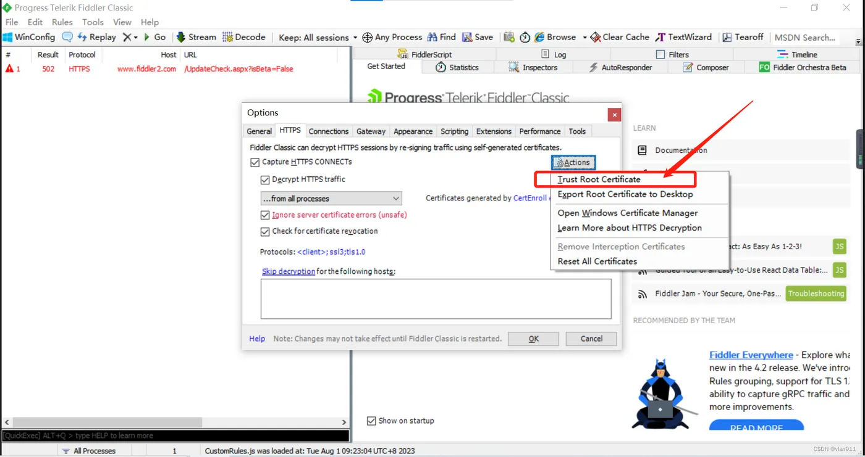Screen dimensions: 865x457
Task: Open Appearance tab in Options dialog
Action: pos(413,131)
